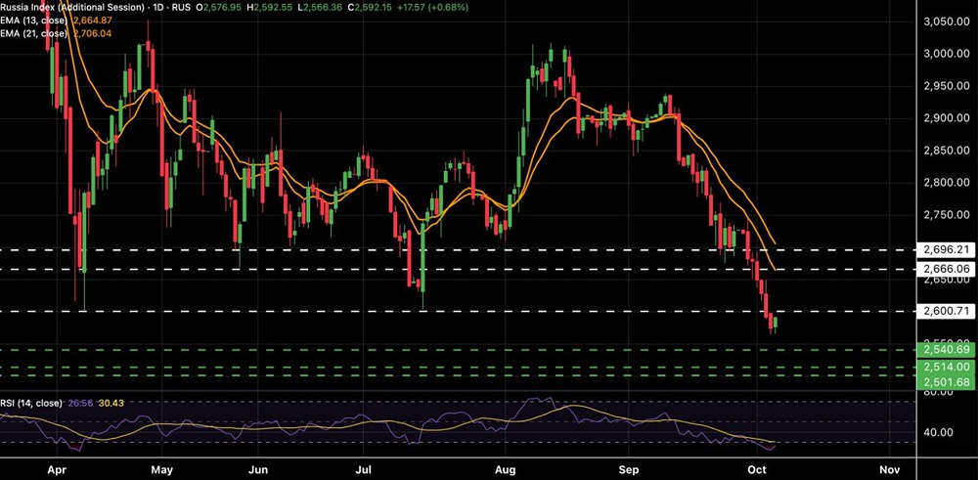The width and height of the screenshot is (978, 480).
Task: Click the 2,850.00 price axis label
Action: point(946,151)
